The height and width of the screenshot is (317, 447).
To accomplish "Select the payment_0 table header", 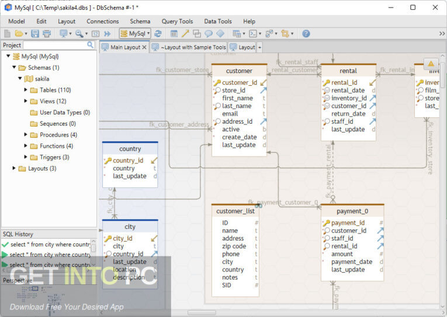I will tap(352, 211).
